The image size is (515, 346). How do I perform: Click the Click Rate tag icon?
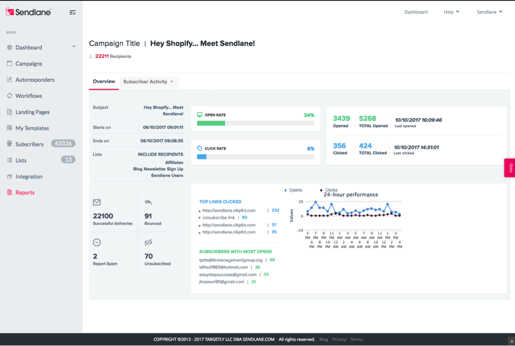coord(200,148)
